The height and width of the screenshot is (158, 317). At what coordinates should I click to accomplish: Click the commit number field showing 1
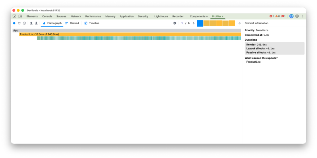point(182,23)
